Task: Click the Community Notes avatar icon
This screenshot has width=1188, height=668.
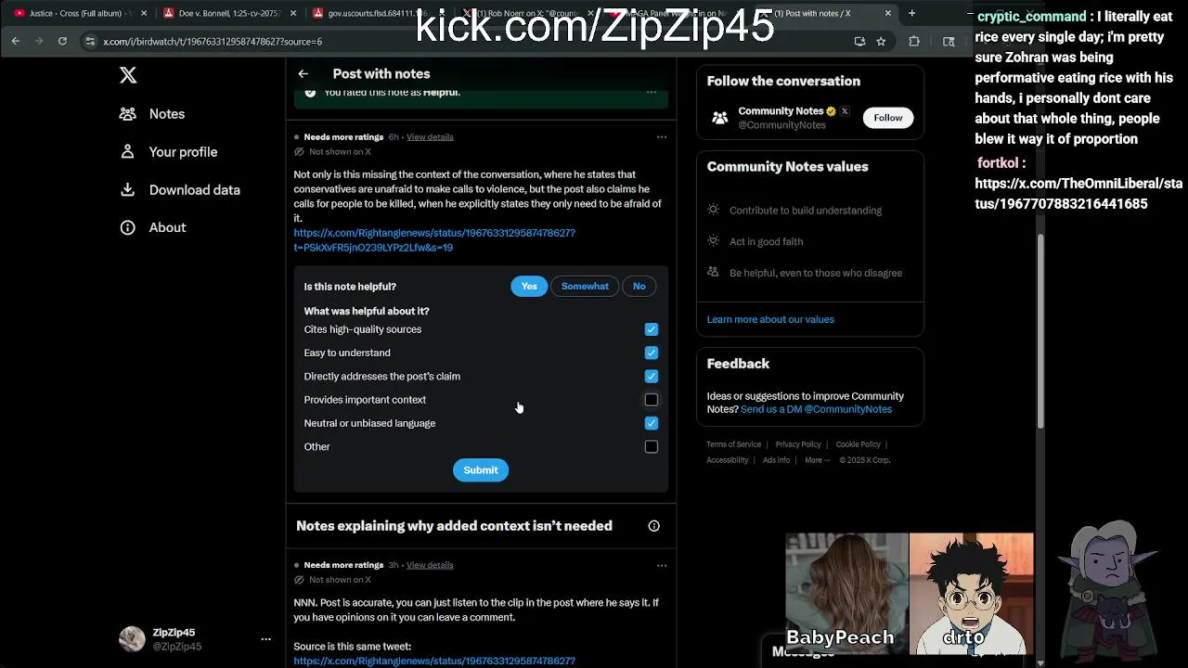Action: click(x=720, y=118)
